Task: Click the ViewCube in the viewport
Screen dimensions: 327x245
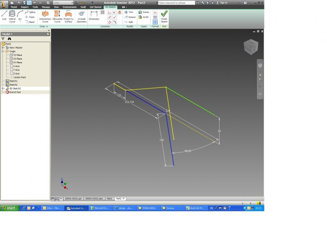Action: point(251,47)
